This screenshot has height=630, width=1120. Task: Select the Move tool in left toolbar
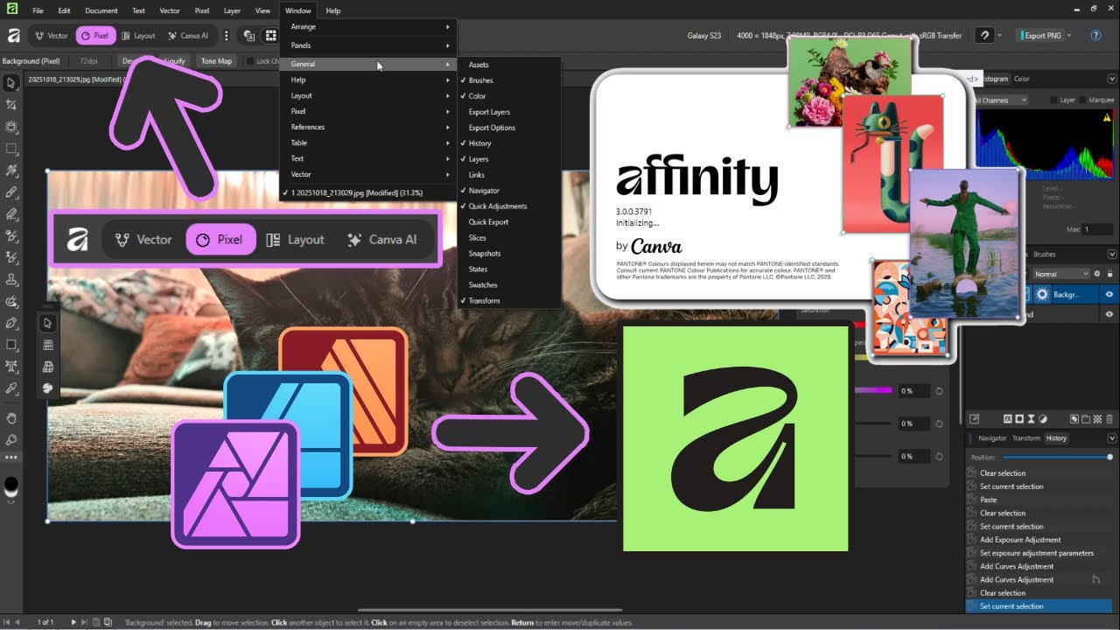tap(11, 83)
